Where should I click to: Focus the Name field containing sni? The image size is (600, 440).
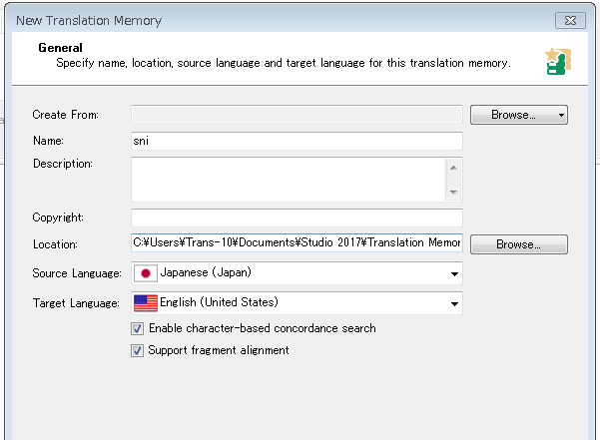coord(297,141)
